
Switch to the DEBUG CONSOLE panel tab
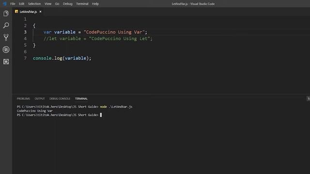[x=60, y=99]
